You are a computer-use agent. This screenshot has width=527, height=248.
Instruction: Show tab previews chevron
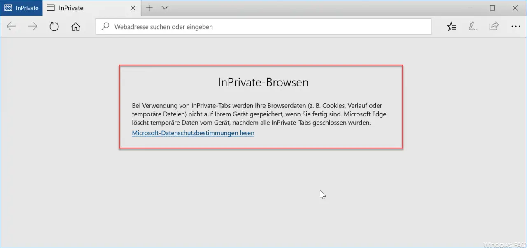click(x=165, y=8)
